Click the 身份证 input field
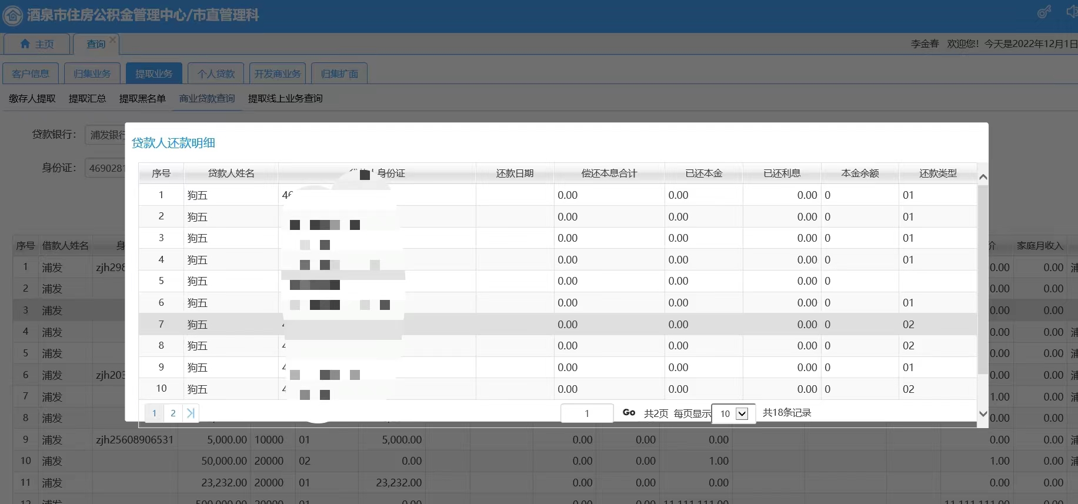Image resolution: width=1078 pixels, height=504 pixels. (105, 168)
